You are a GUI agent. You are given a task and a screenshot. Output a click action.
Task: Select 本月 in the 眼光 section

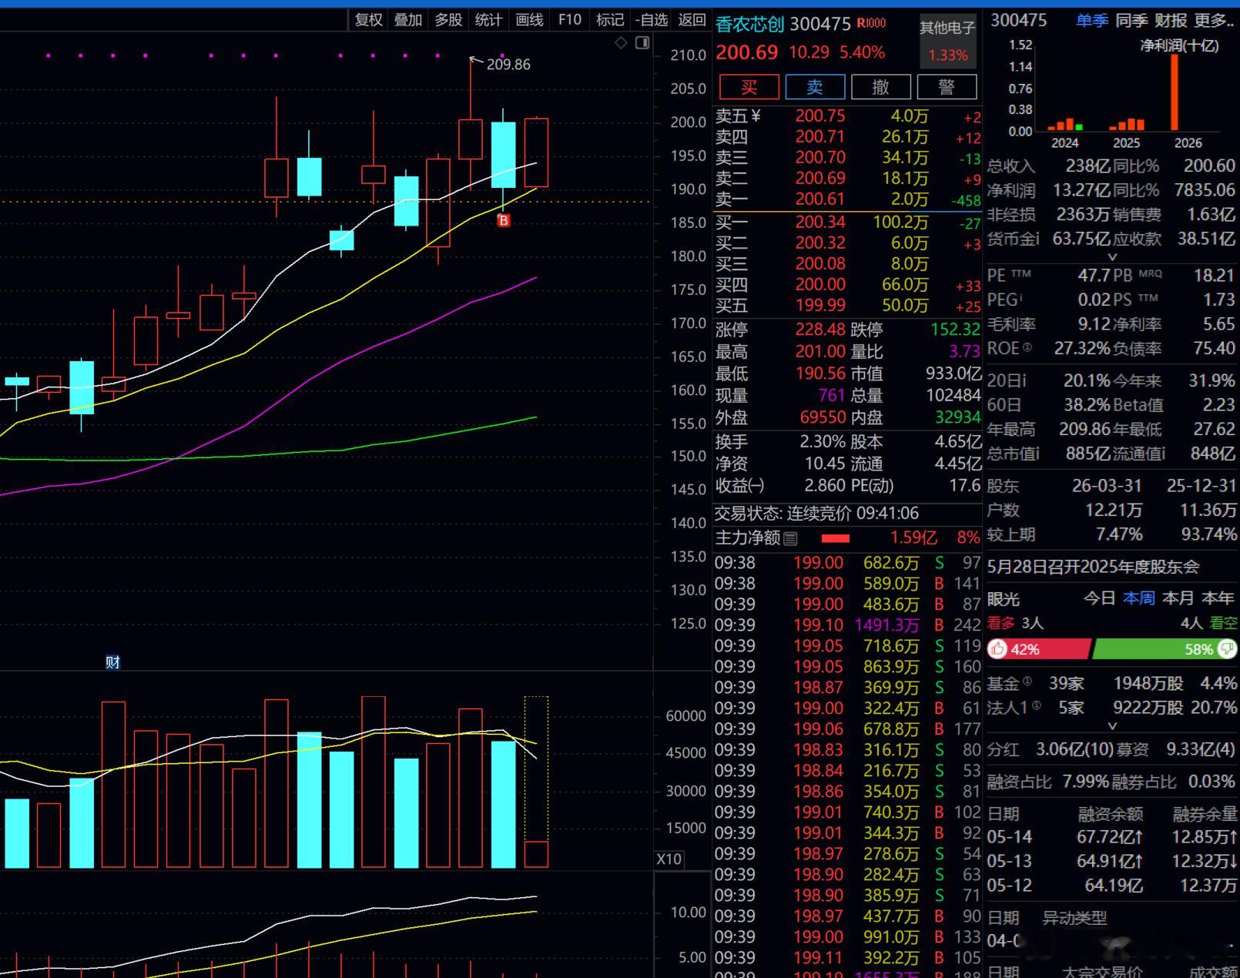pos(1178,598)
